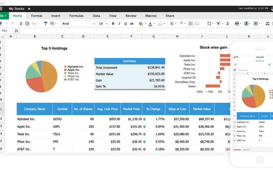Toggle bold formatting
This screenshot has height=170, width=273.
113,23
